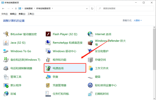Image resolution: width=156 pixels, height=100 pixels.
Task: Click the 搜索控制面板 search field
Action: tap(125, 9)
